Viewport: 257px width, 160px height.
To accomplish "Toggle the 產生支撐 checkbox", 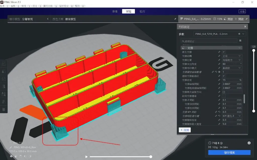I will pos(224,52).
